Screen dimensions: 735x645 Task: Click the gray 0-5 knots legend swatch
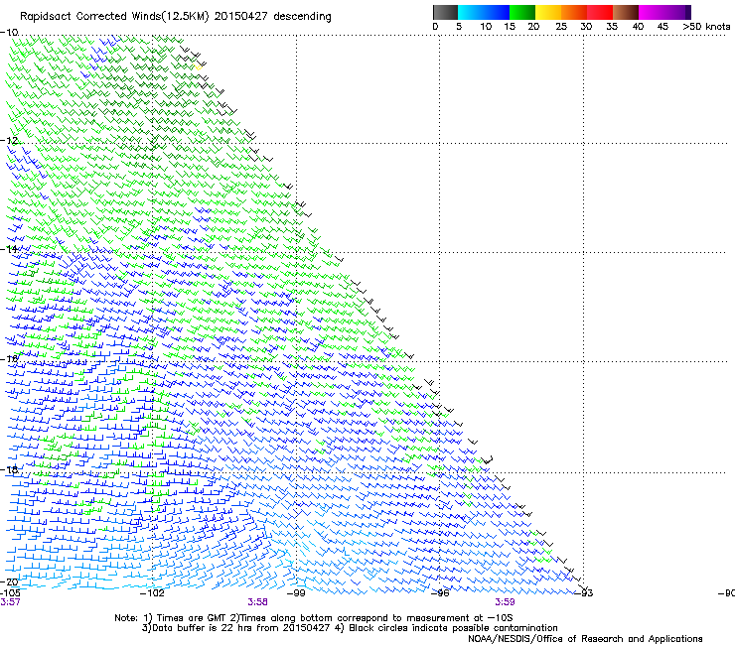tap(445, 12)
